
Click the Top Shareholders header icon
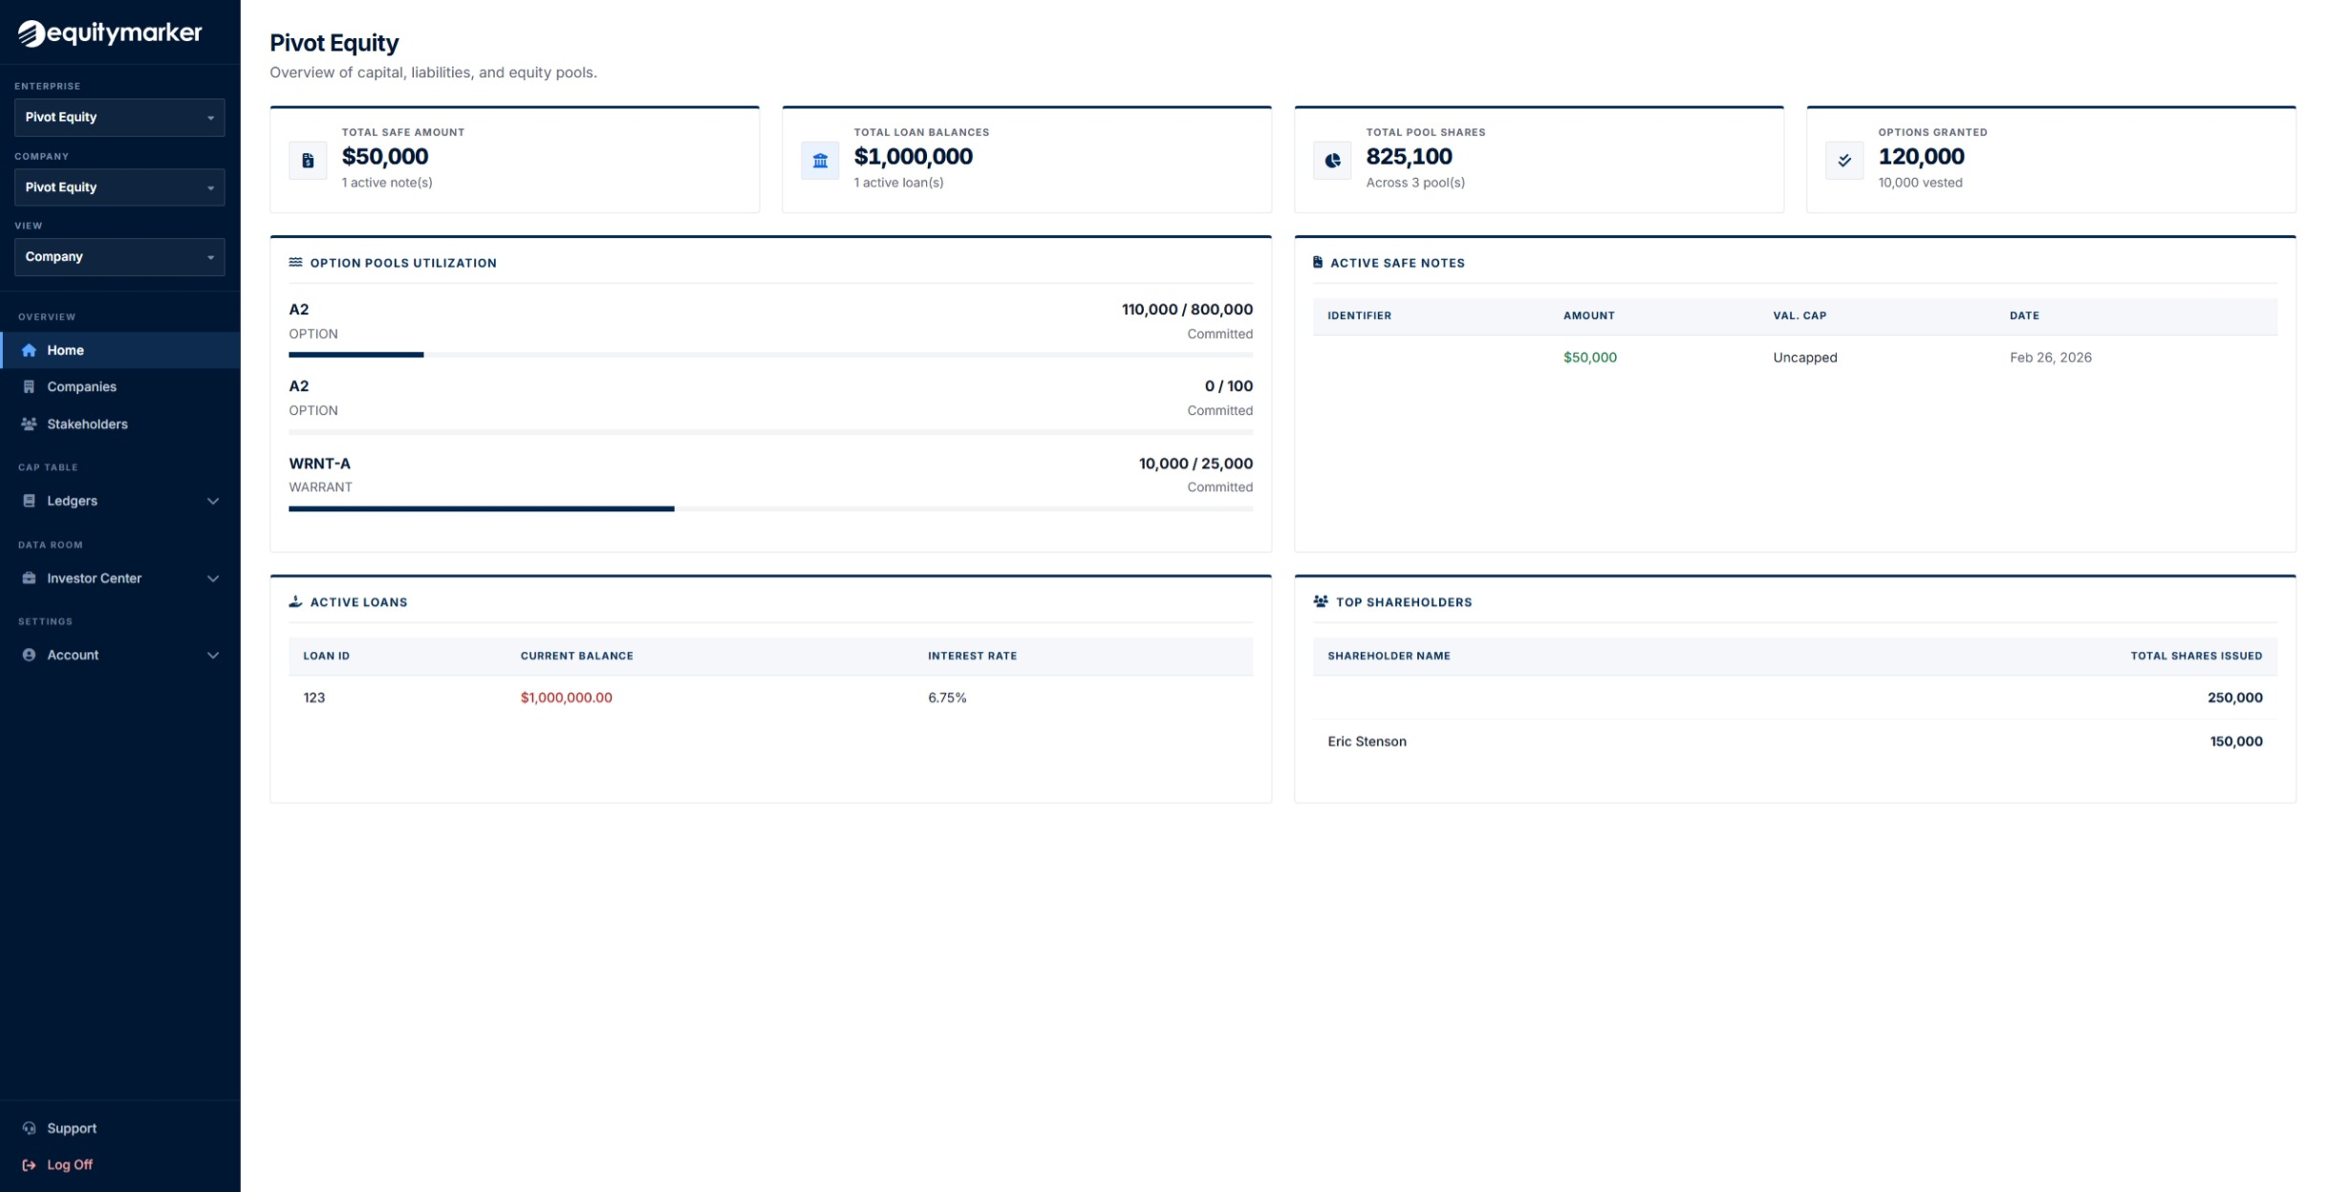[x=1321, y=601]
